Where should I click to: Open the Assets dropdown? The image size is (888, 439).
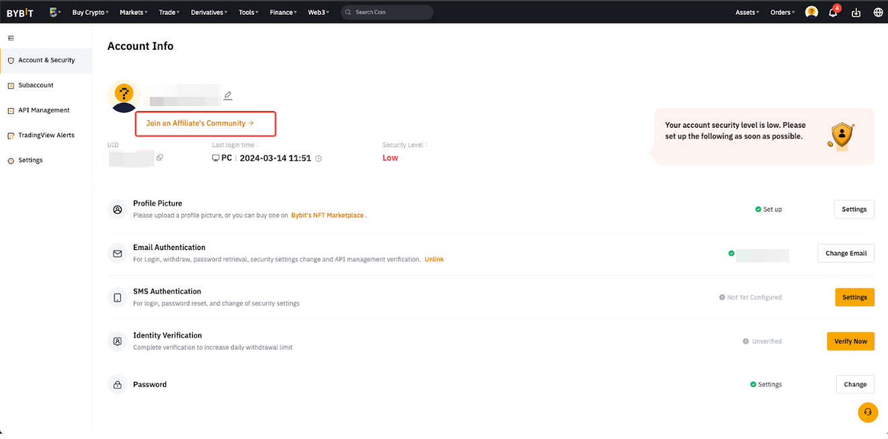[746, 12]
